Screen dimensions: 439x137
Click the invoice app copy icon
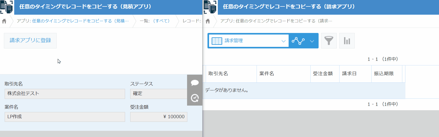click(210, 7)
